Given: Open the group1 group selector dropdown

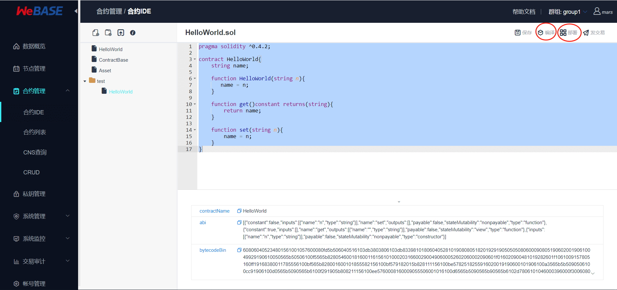Looking at the screenshot, I should (x=567, y=12).
